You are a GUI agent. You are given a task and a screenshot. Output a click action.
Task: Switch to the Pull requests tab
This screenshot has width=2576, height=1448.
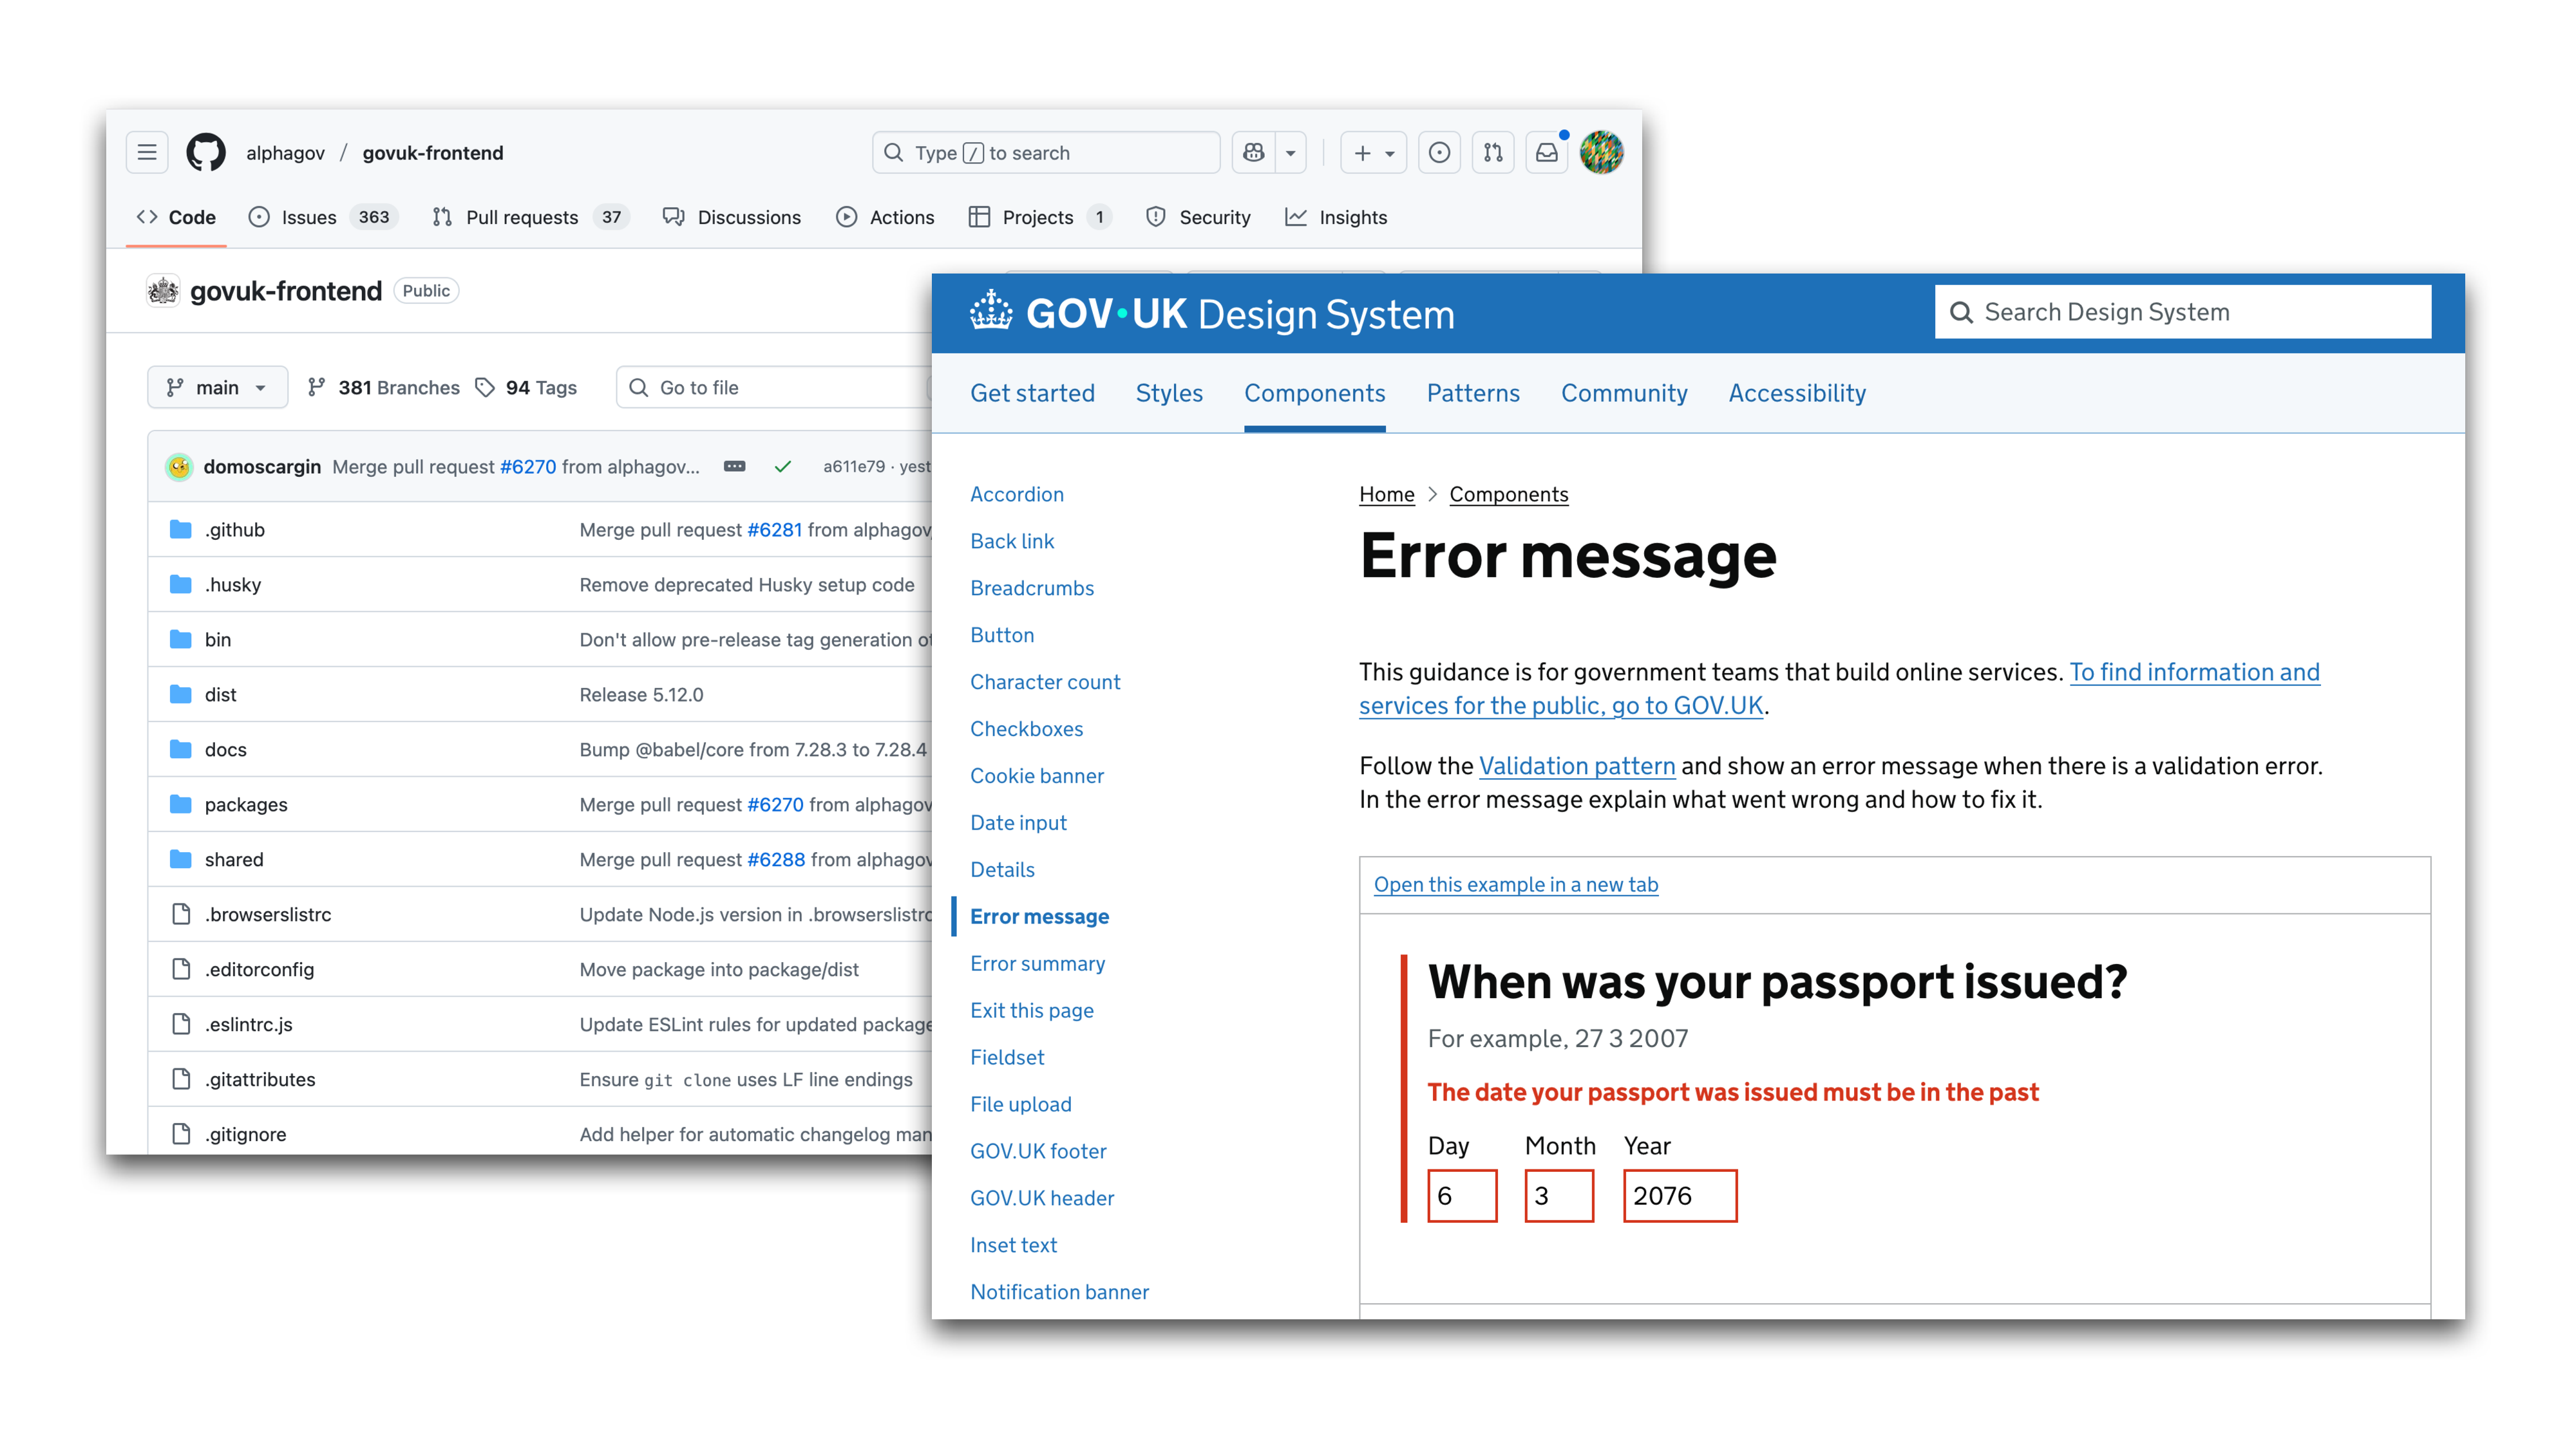tap(521, 217)
